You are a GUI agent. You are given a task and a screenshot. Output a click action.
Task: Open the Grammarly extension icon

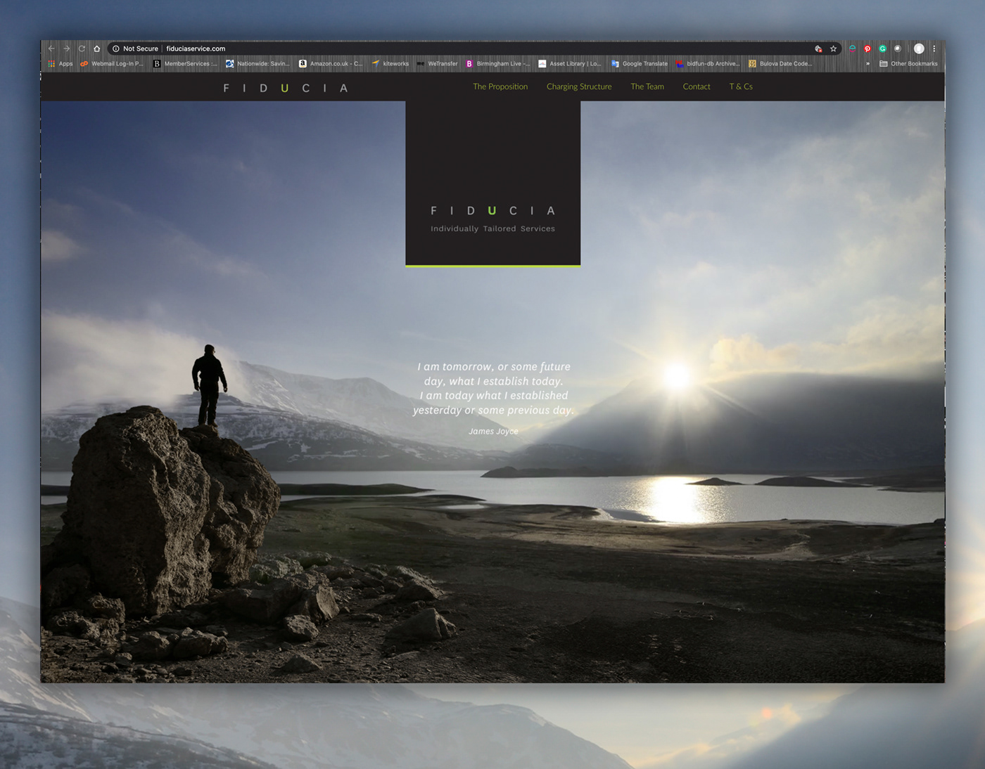[x=882, y=49]
